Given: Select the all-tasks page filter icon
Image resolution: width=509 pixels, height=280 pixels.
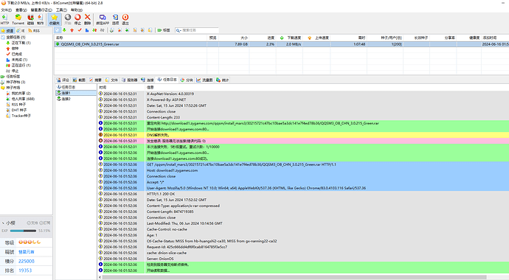Looking at the screenshot, I should click(x=58, y=30).
